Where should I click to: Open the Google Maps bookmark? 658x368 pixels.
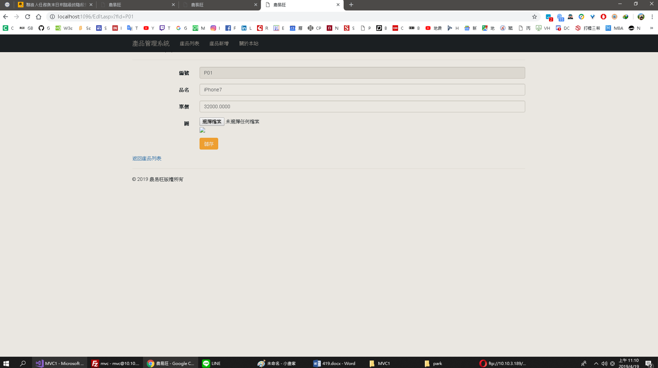pos(488,28)
